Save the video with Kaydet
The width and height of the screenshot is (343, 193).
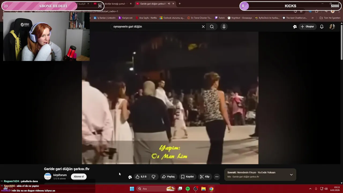pos(187,177)
